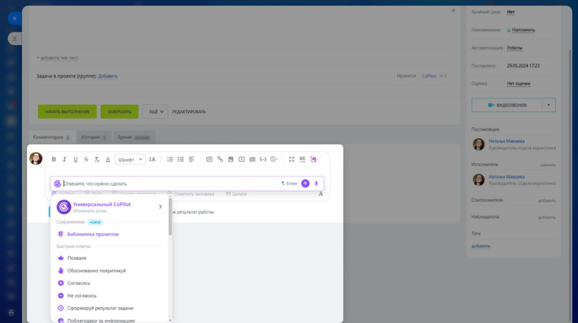The image size is (578, 323).
Task: Switch to the Комментарии tab
Action: (x=51, y=137)
